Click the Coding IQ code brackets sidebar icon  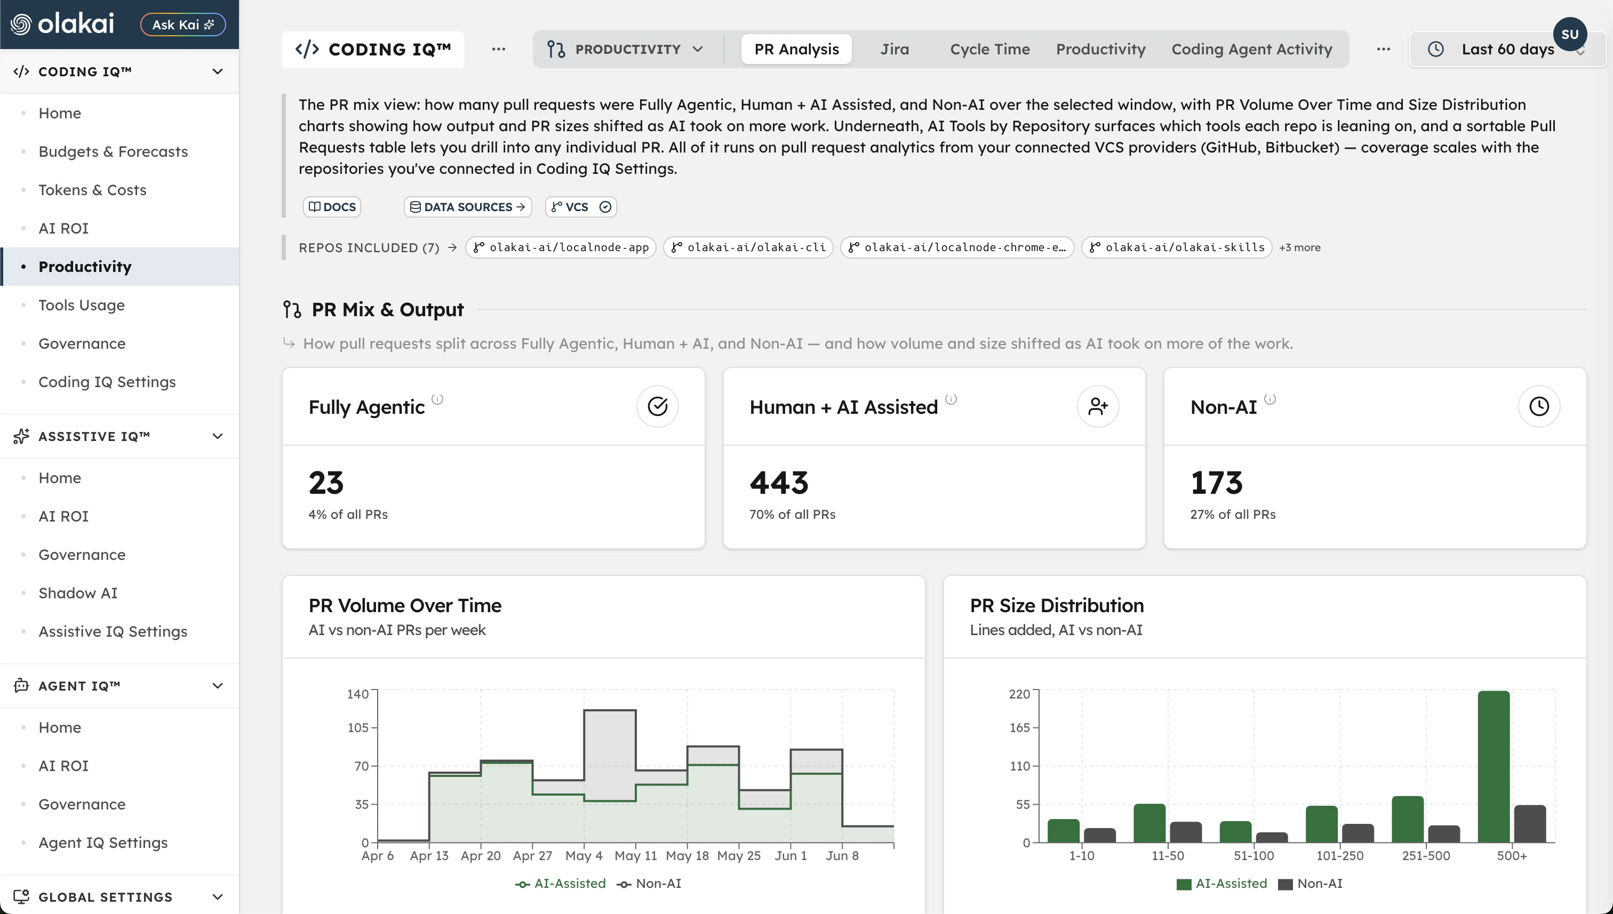[x=21, y=71]
